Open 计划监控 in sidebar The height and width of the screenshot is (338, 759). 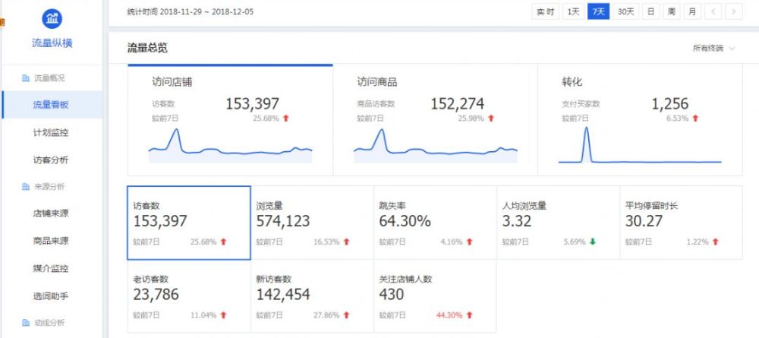(x=52, y=133)
